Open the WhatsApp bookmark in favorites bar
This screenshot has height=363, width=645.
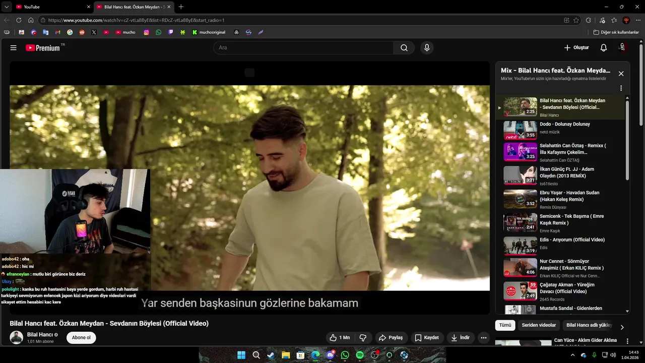tap(159, 32)
